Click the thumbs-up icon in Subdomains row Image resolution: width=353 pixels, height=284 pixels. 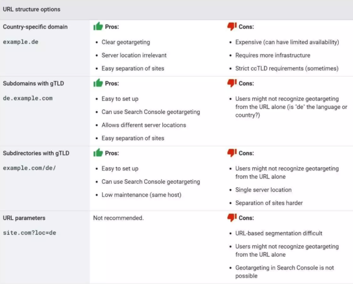[x=98, y=83]
